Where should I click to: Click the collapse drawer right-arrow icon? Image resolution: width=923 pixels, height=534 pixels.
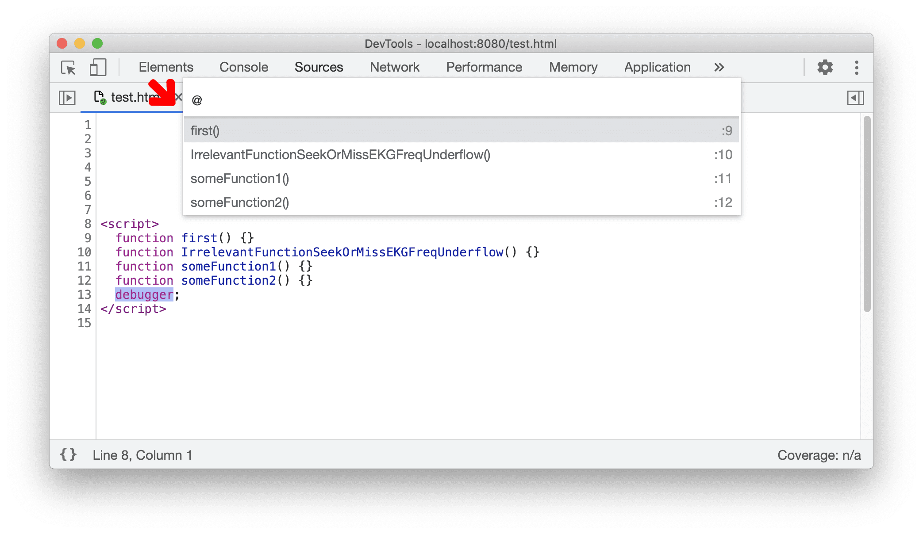coord(856,98)
